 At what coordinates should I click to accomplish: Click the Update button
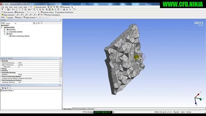[x=9, y=17]
